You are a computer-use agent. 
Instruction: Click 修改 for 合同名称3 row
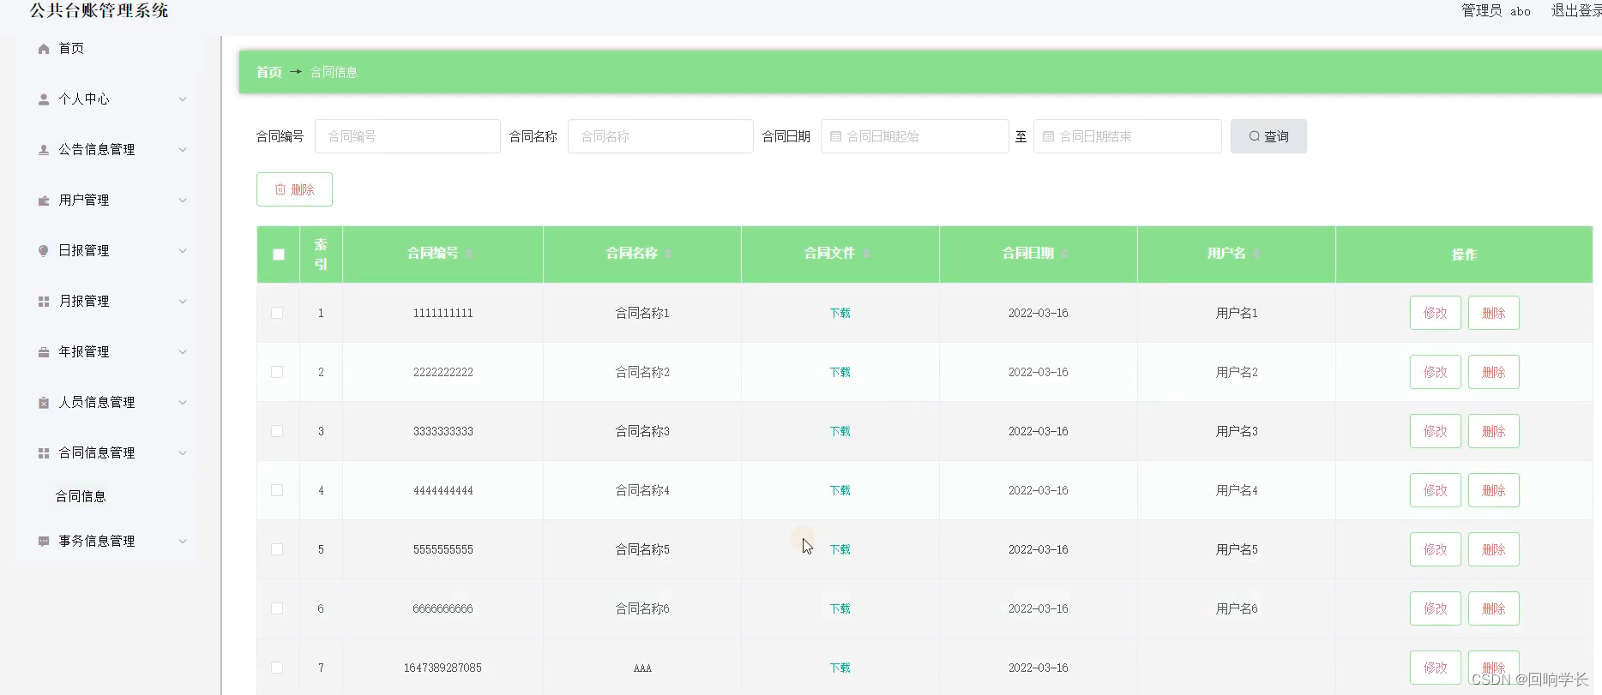pos(1436,431)
